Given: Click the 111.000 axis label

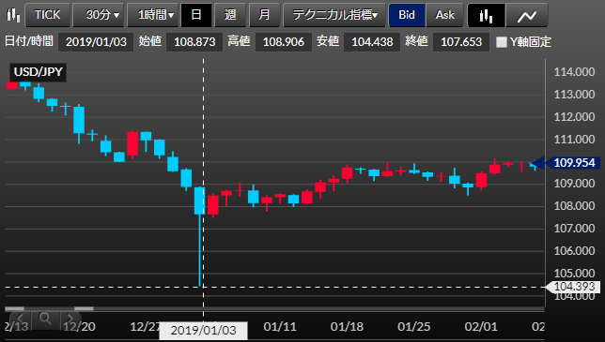Looking at the screenshot, I should pos(574,140).
